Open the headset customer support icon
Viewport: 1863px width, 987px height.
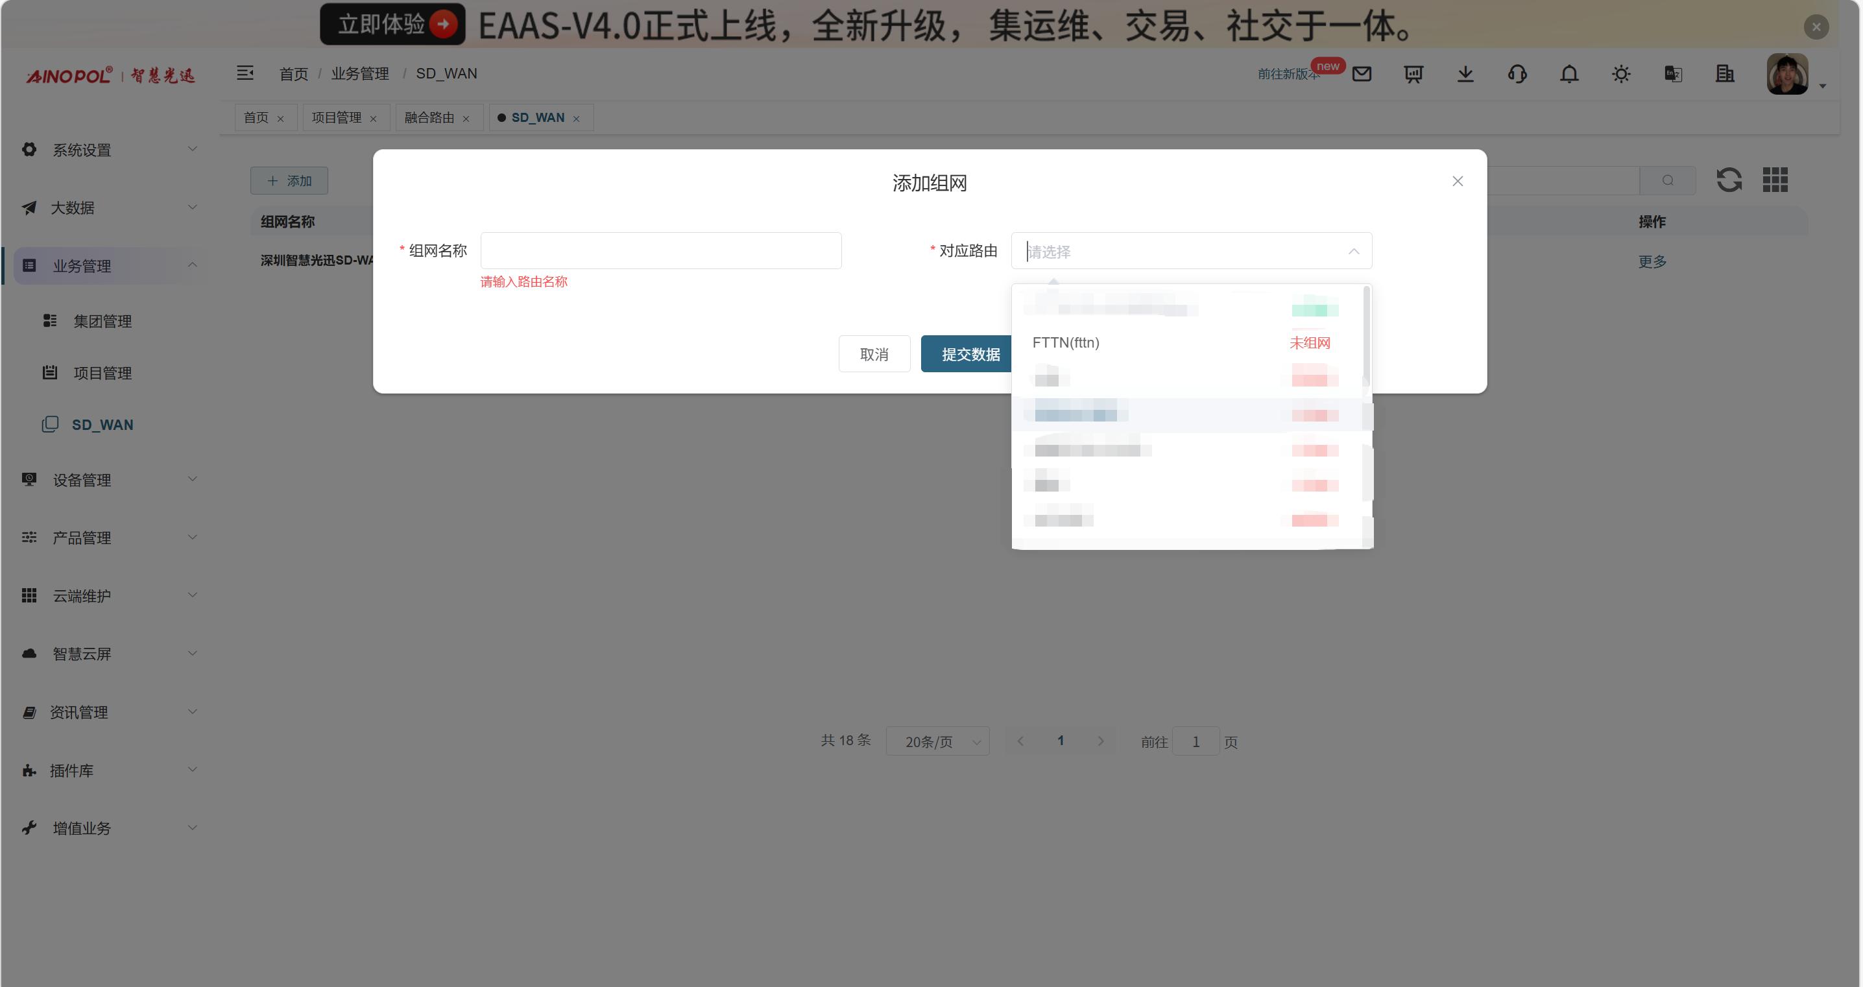pyautogui.click(x=1517, y=74)
